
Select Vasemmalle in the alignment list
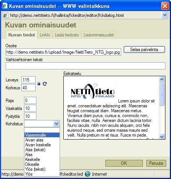point(42,135)
